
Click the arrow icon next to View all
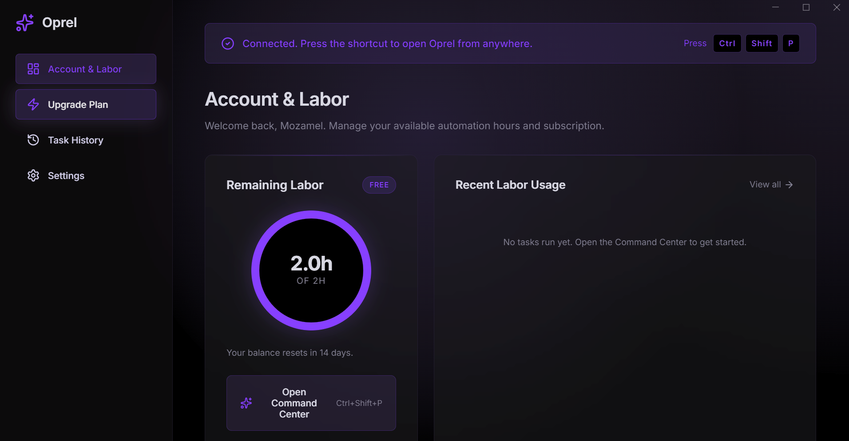pos(789,184)
